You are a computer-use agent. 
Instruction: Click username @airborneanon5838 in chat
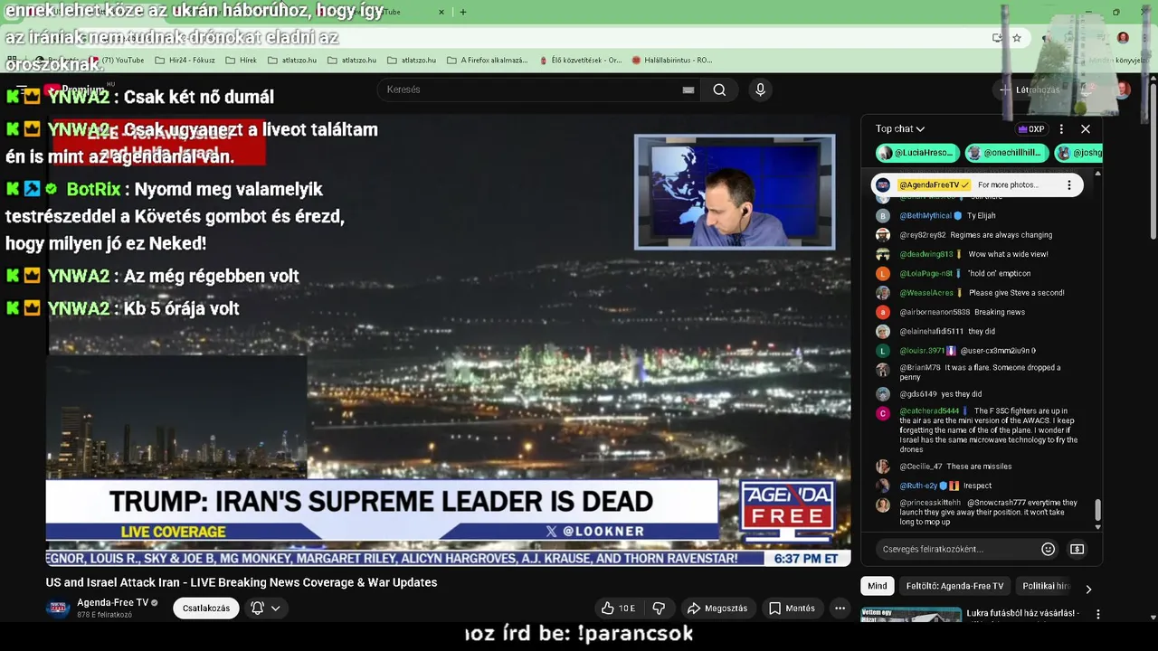935,312
